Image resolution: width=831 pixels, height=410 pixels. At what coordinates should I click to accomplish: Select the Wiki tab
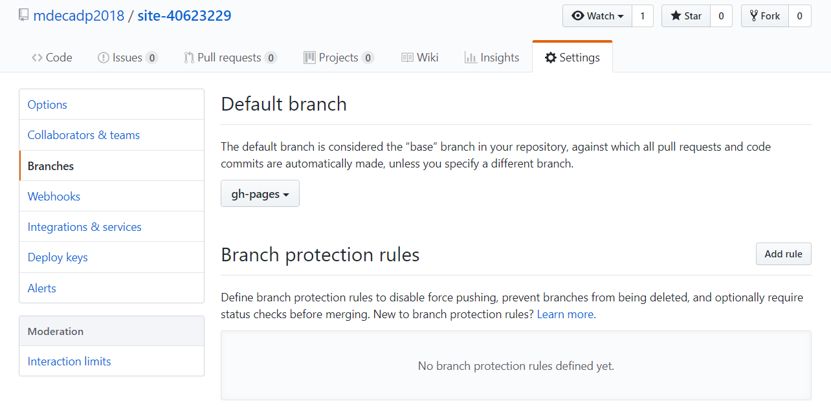click(x=420, y=58)
